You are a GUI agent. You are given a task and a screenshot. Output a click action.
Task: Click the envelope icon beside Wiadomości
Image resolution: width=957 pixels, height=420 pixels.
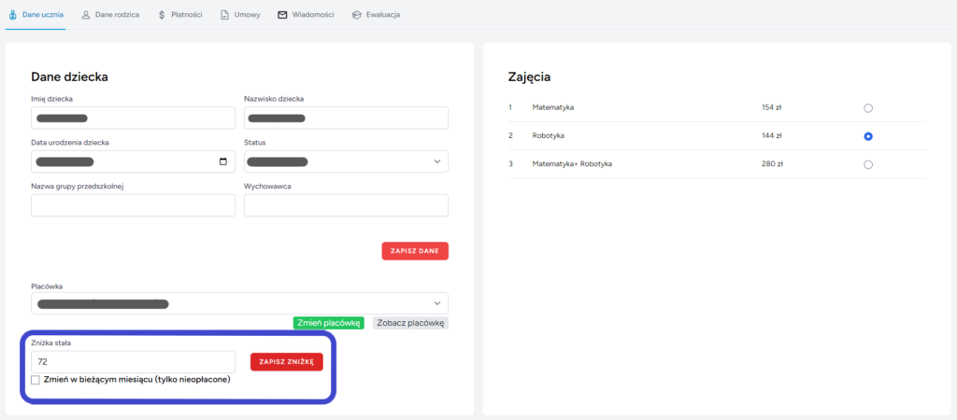tap(282, 15)
